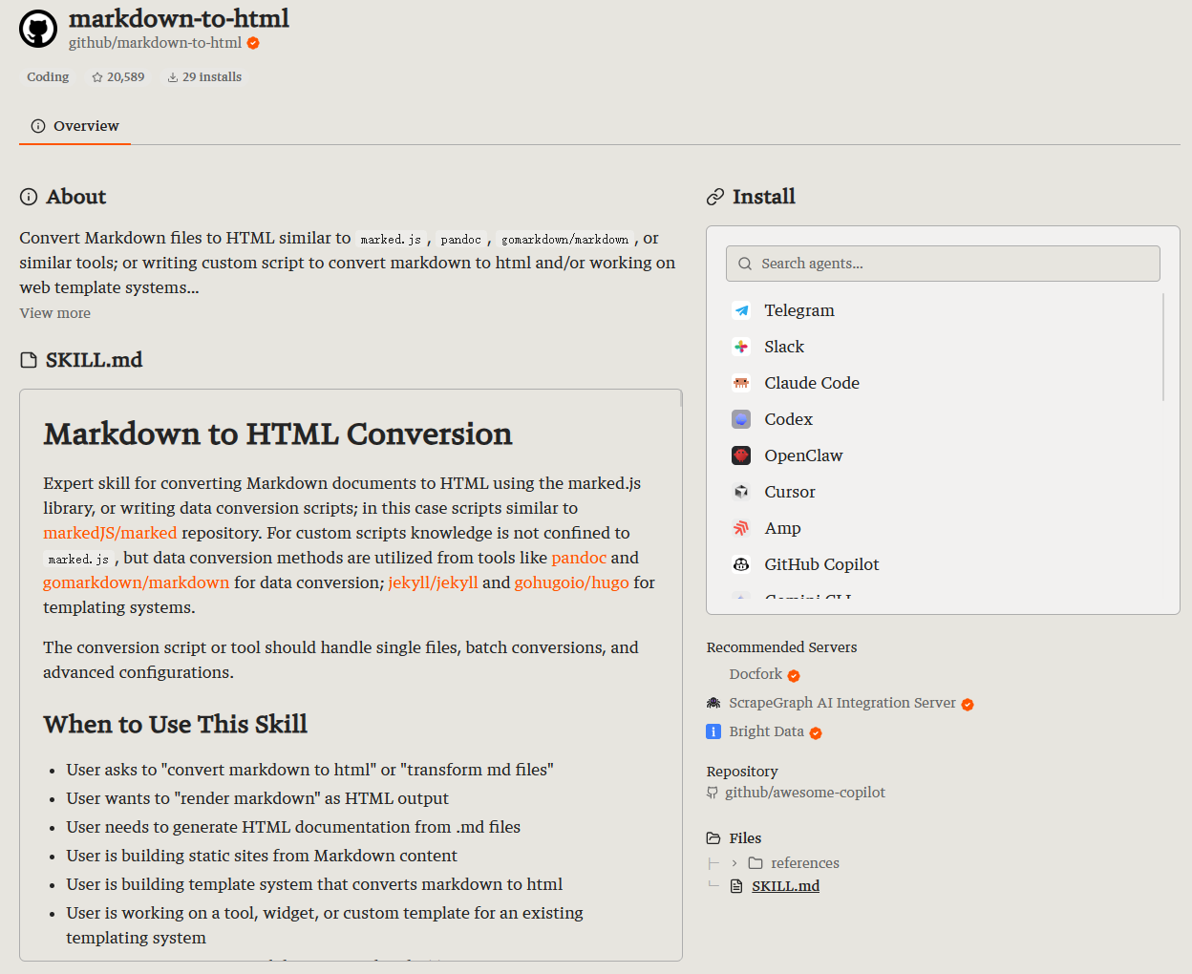1192x974 pixels.
Task: Click the About section info icon
Action: pos(29,197)
